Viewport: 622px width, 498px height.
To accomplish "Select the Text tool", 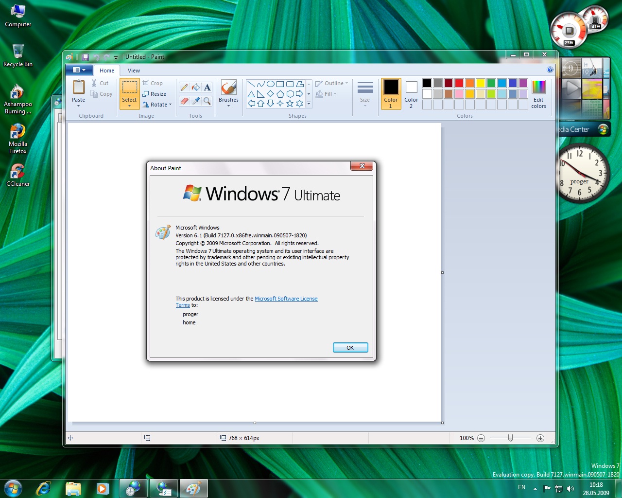I will point(207,88).
